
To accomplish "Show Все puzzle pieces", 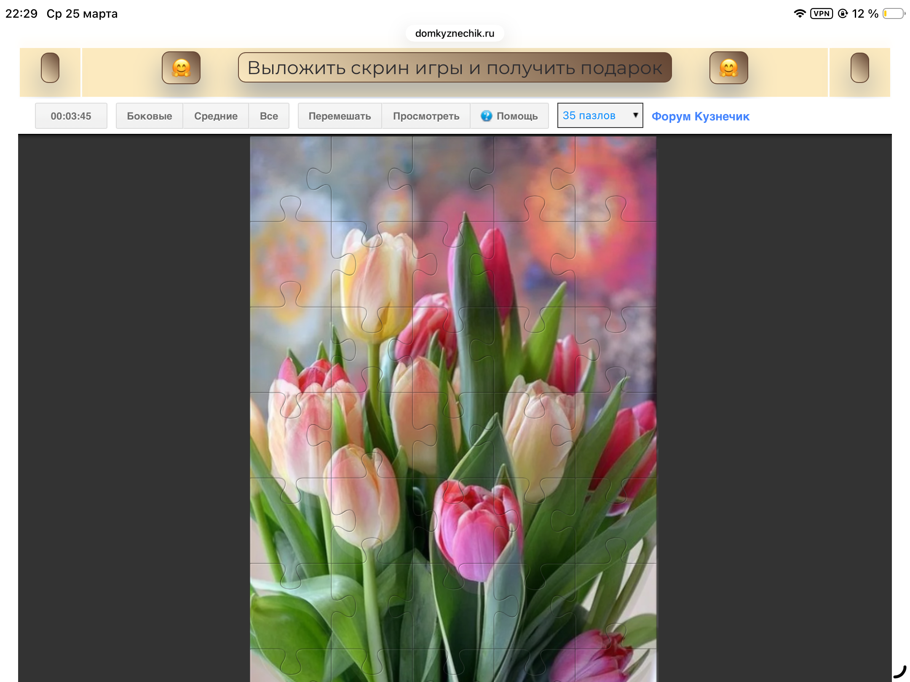I will 269,116.
